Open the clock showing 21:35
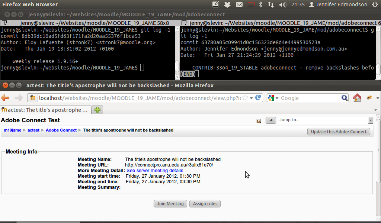Viewport: 381px width, 223px height. (298, 4)
